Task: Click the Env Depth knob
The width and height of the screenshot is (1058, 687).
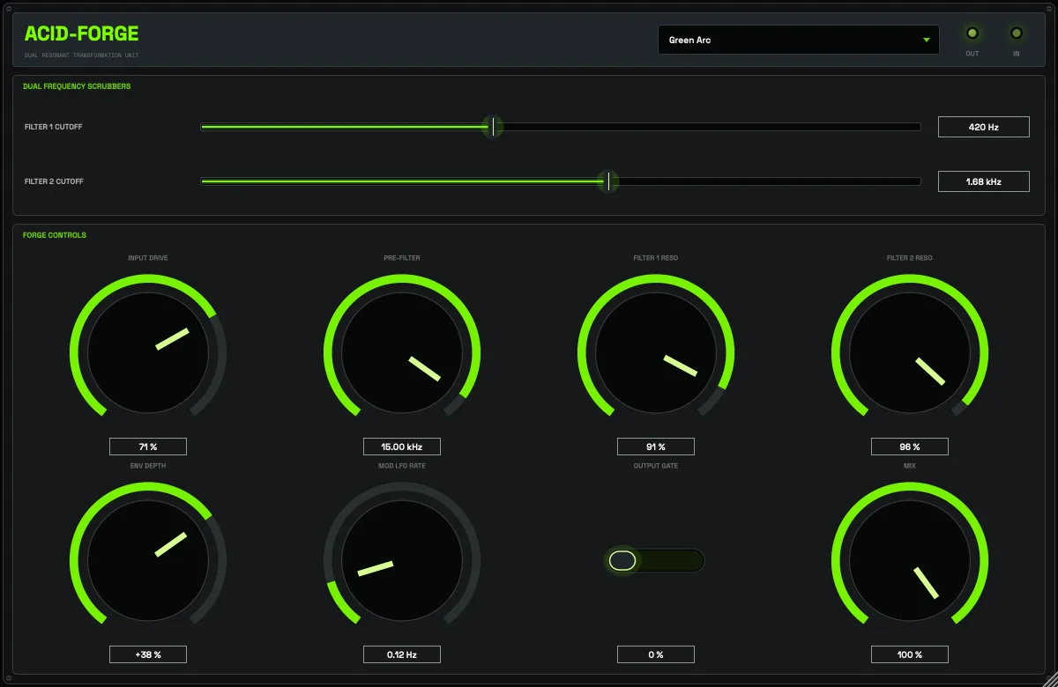Action: point(148,560)
